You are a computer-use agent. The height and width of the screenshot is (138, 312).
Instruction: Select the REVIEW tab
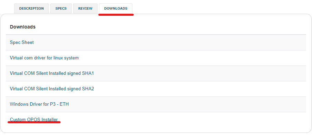click(x=85, y=9)
